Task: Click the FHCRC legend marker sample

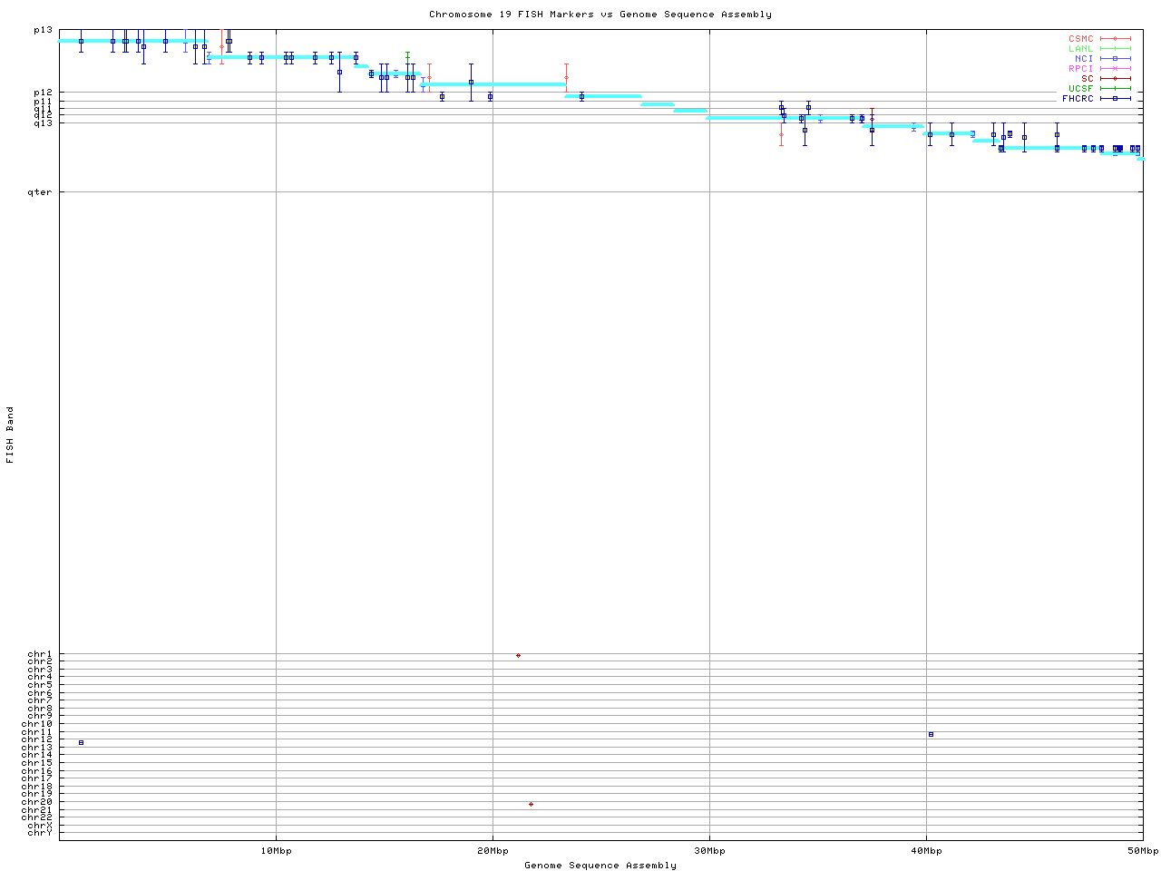Action: point(1115,98)
